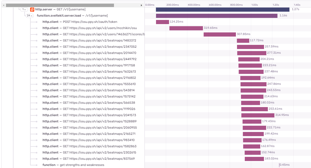Select the function get strengths and weaknesses span
This screenshot has height=168, width=311.
click(73, 165)
